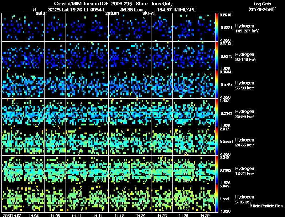Open the 5-13 keV image panel at 14:02
The height and width of the screenshot is (217, 285).
(x=12, y=198)
